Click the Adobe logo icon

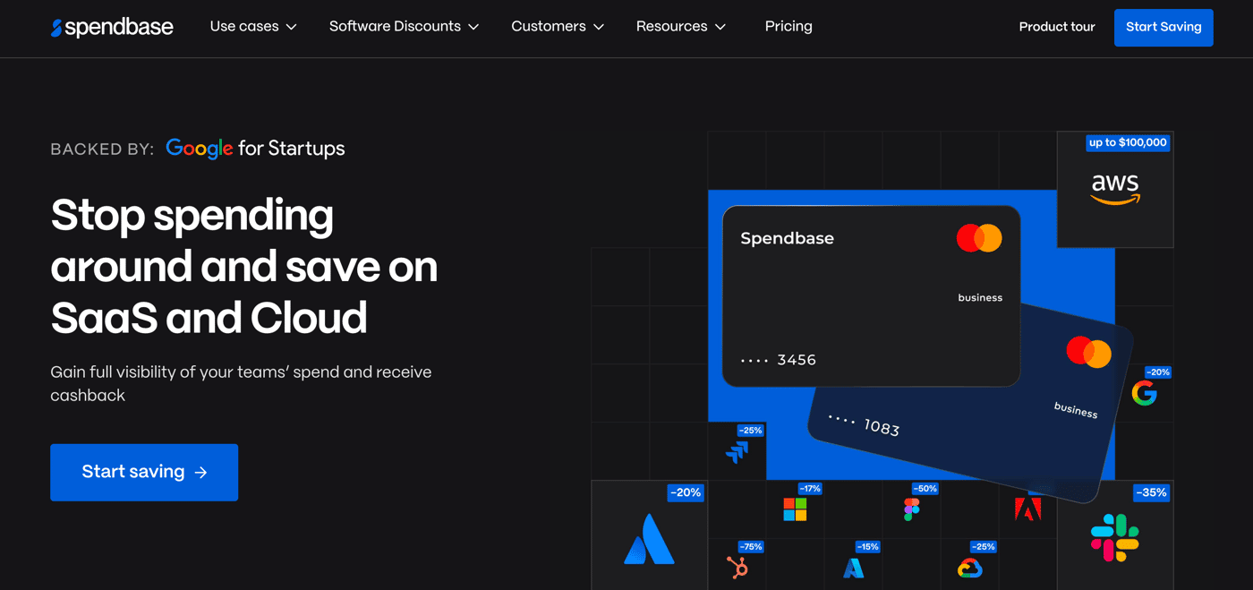tap(1027, 509)
